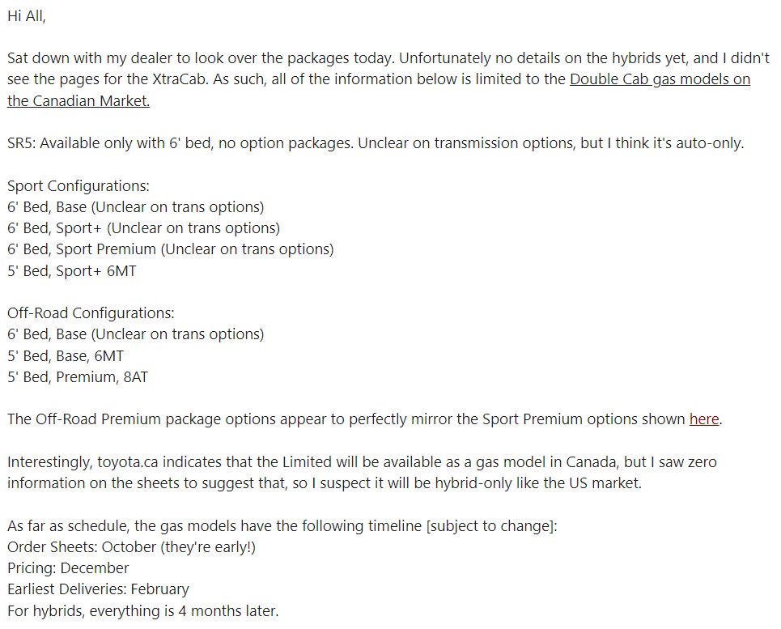Image resolution: width=781 pixels, height=629 pixels.
Task: Click the 'Order Sheets: October' line
Action: (x=131, y=547)
